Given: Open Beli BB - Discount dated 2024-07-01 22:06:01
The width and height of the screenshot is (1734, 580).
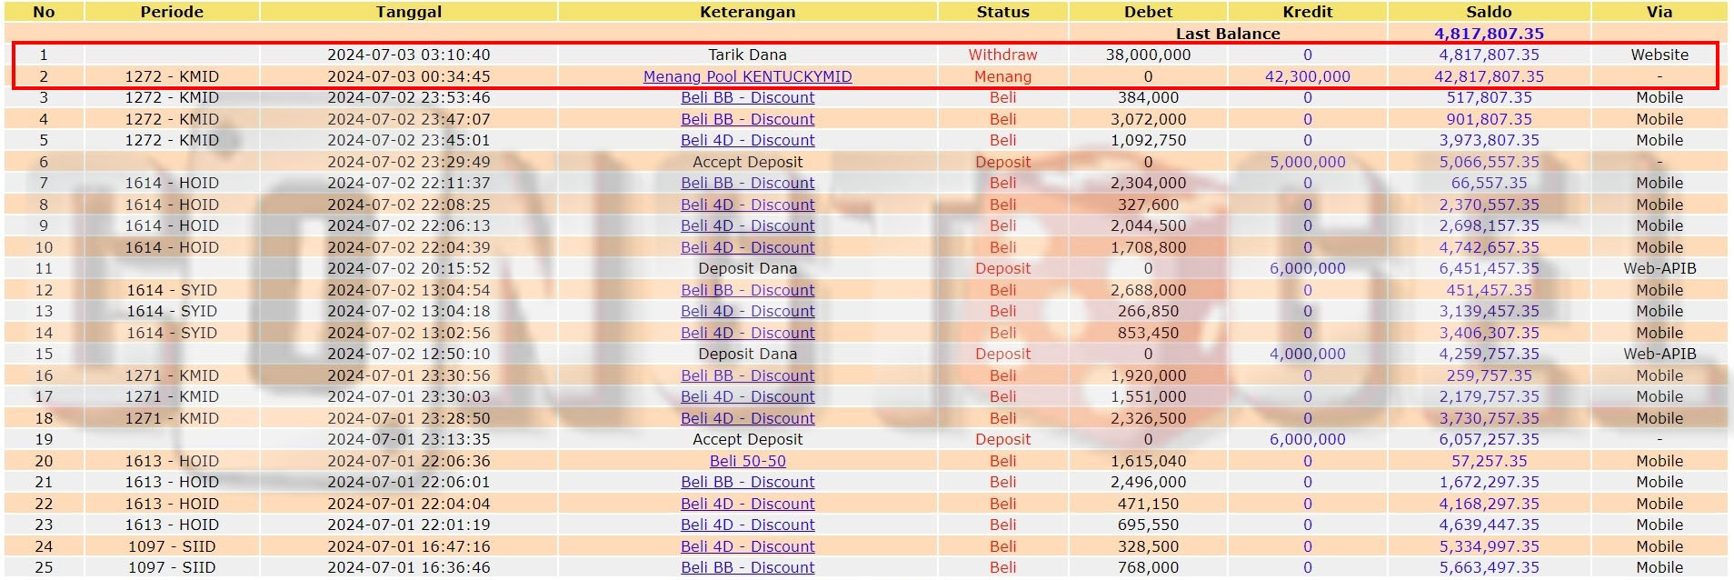Looking at the screenshot, I should [x=747, y=482].
